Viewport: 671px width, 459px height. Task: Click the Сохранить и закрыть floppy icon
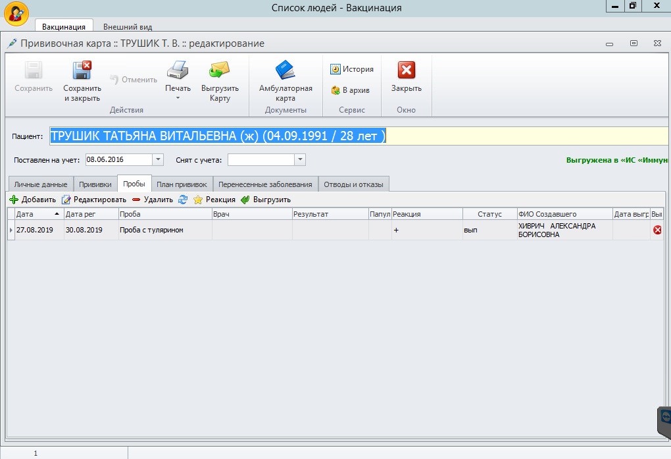pos(82,70)
